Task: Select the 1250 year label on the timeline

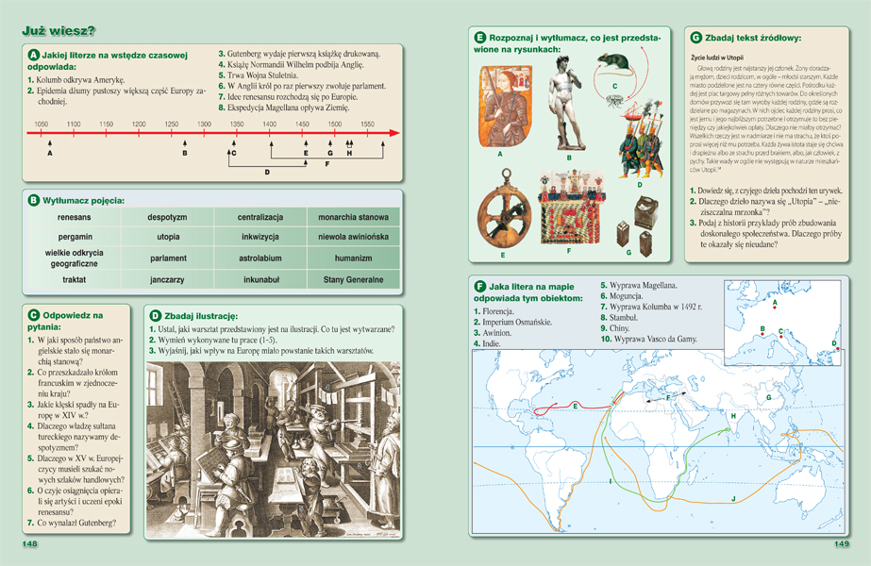Action: 172,124
